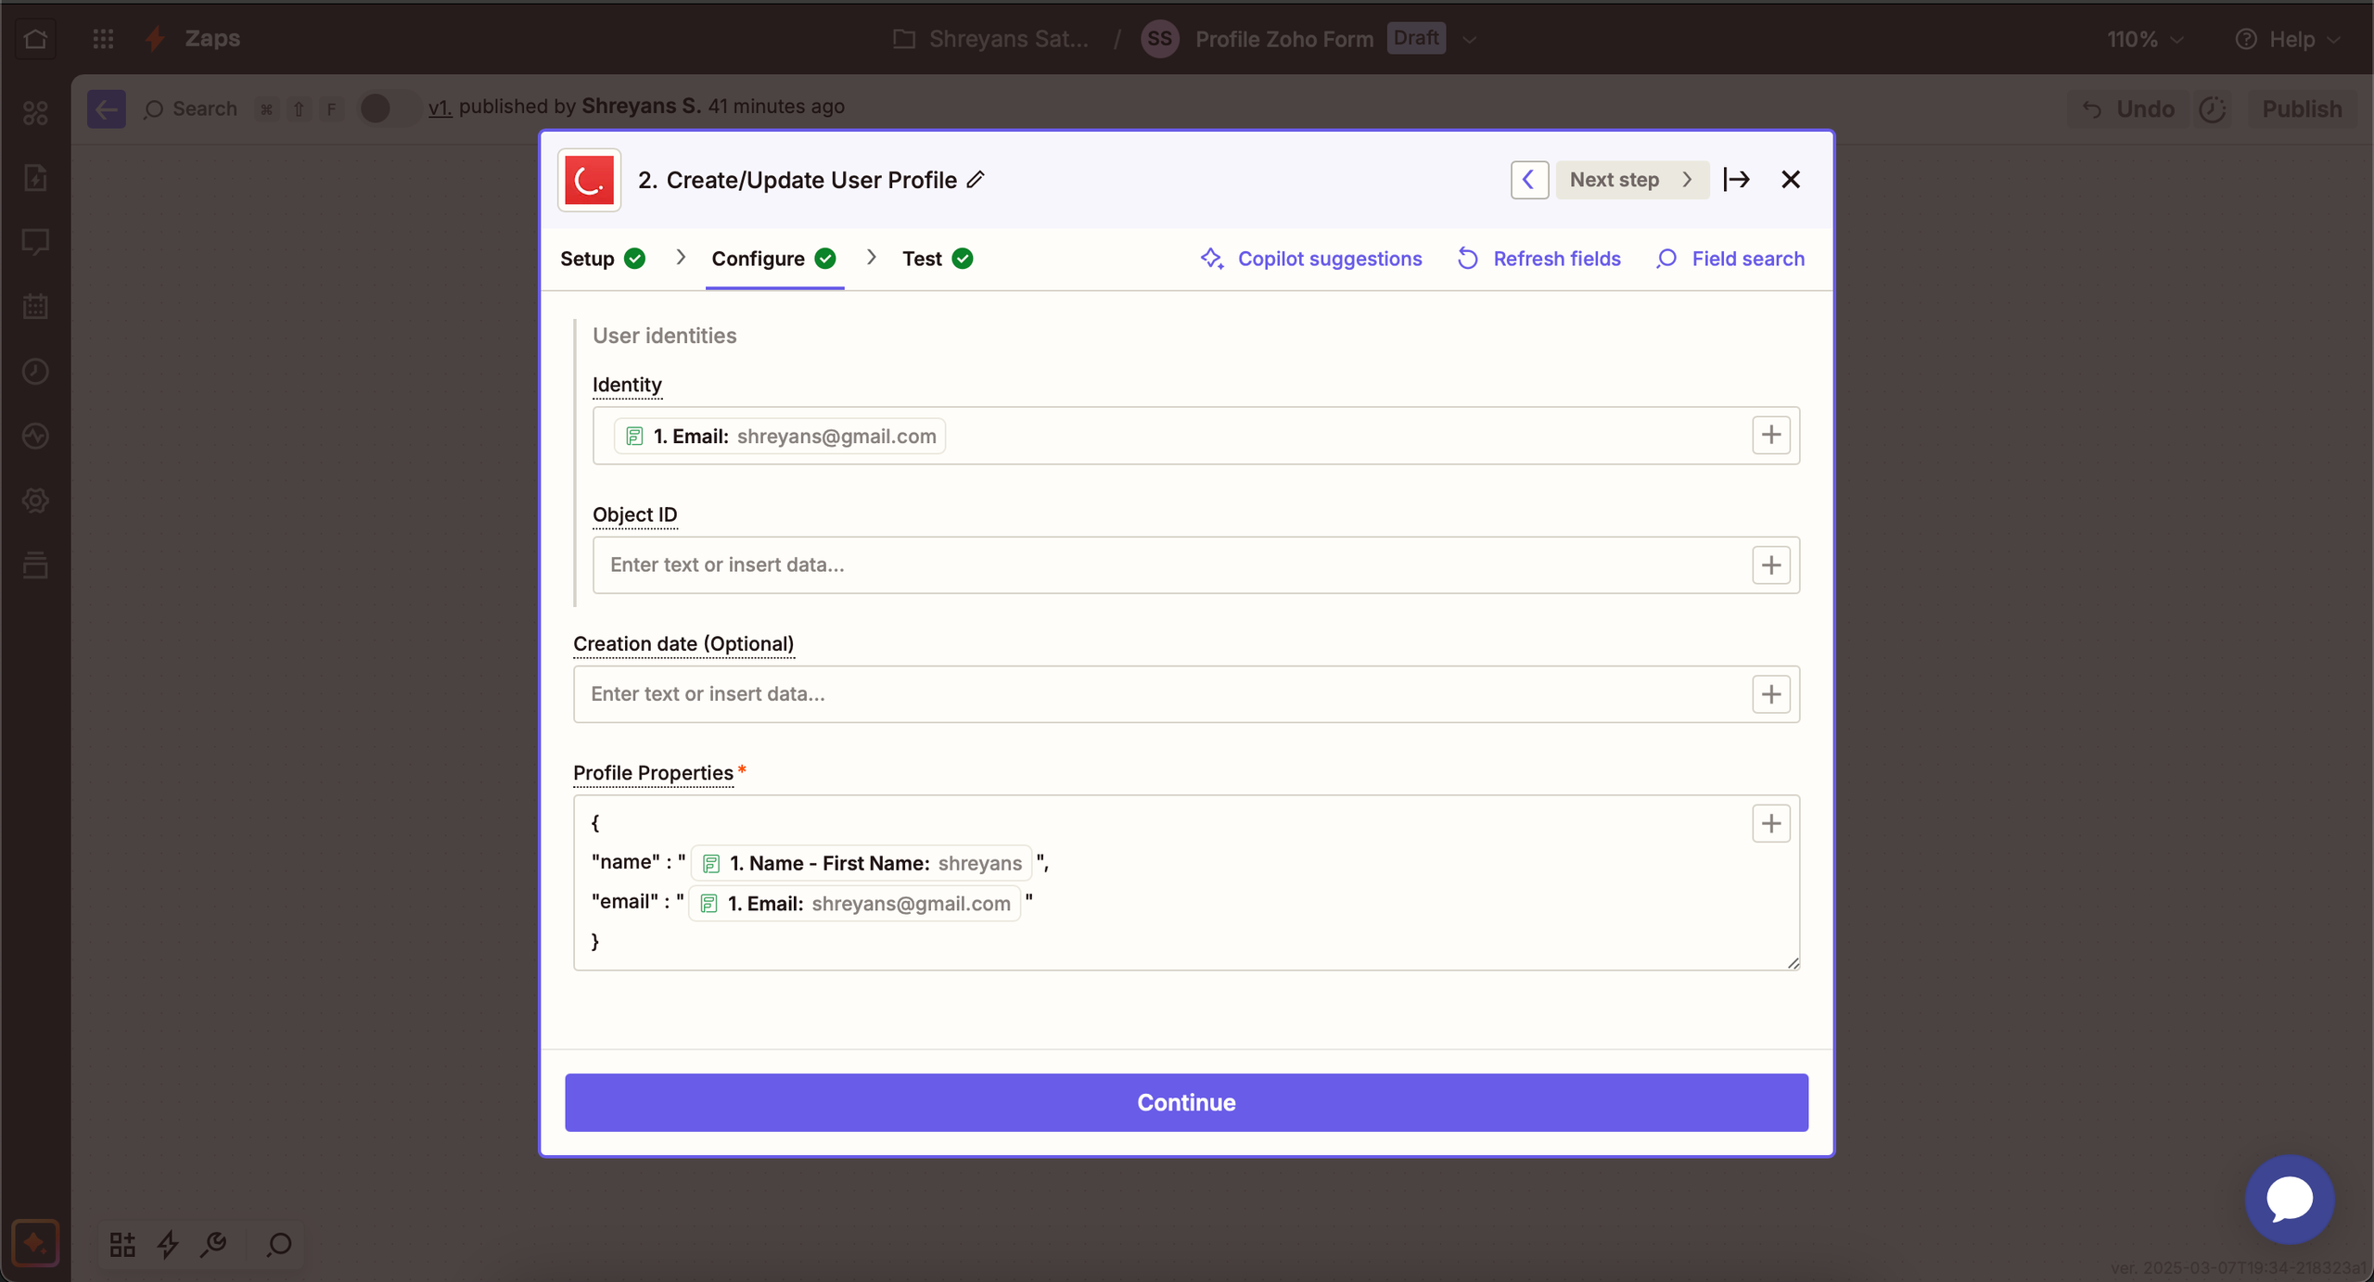Click the previous step chevron button
Viewport: 2374px width, 1282px height.
(1529, 179)
